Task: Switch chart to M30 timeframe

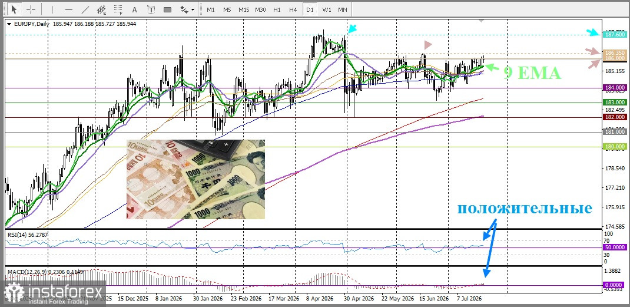Action: click(x=260, y=9)
